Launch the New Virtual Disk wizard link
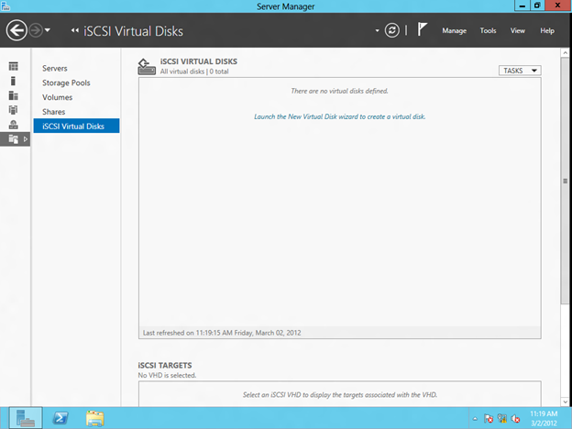Screen dimensions: 572x429 coord(339,116)
